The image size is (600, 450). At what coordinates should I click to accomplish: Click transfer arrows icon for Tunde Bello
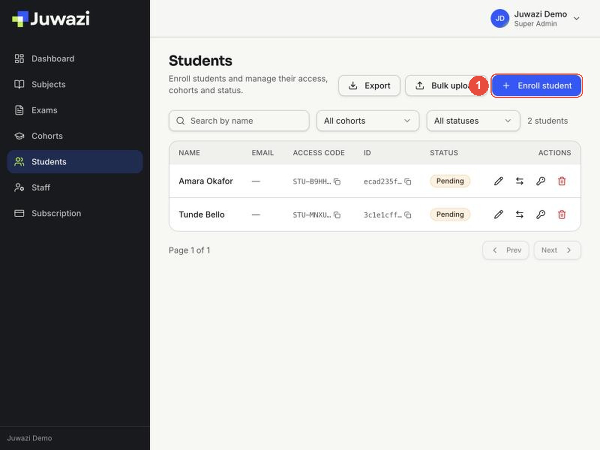coord(519,214)
